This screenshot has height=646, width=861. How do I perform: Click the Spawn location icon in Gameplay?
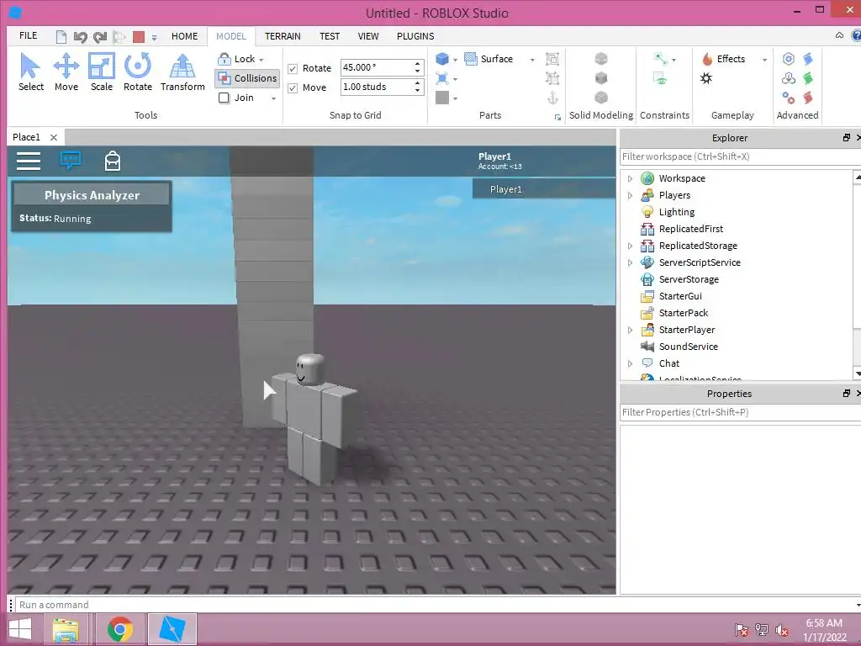[706, 78]
